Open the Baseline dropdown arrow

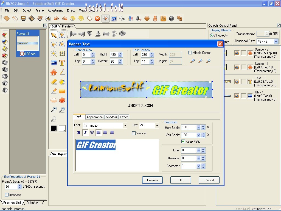(198, 158)
